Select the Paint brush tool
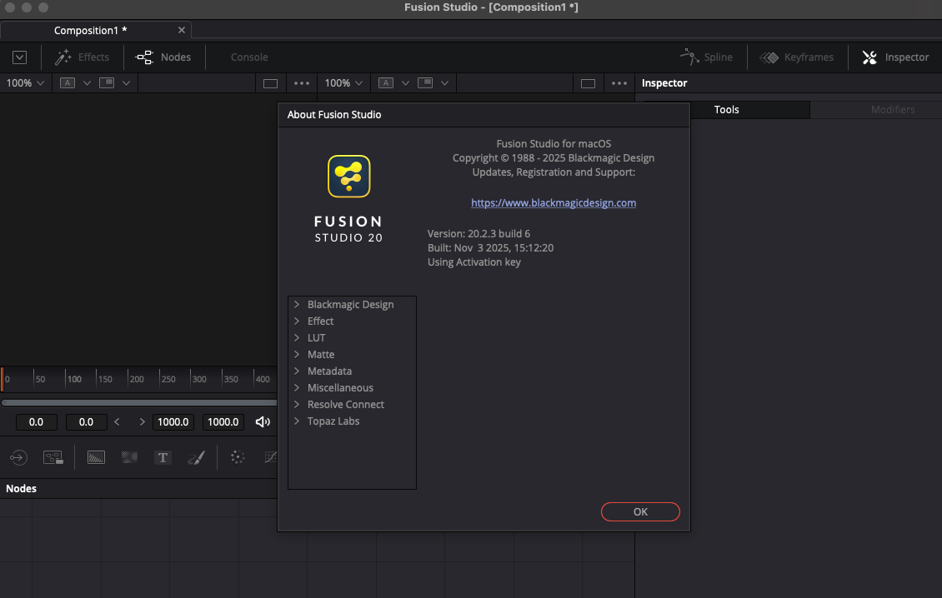The image size is (942, 598). pos(196,457)
